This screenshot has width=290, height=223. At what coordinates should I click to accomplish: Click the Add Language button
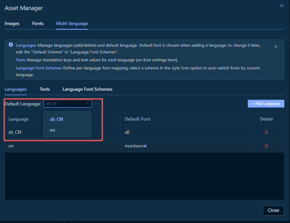pyautogui.click(x=266, y=104)
